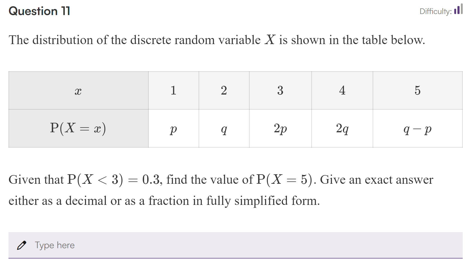
Task: Click the cell showing P(X = x)
Action: tap(78, 128)
